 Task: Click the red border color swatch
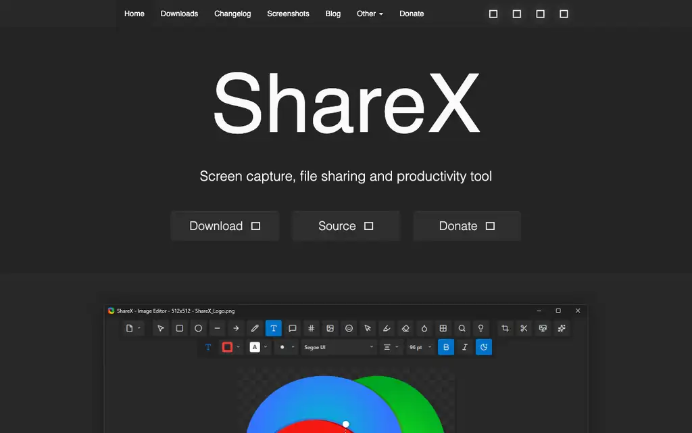(x=227, y=347)
